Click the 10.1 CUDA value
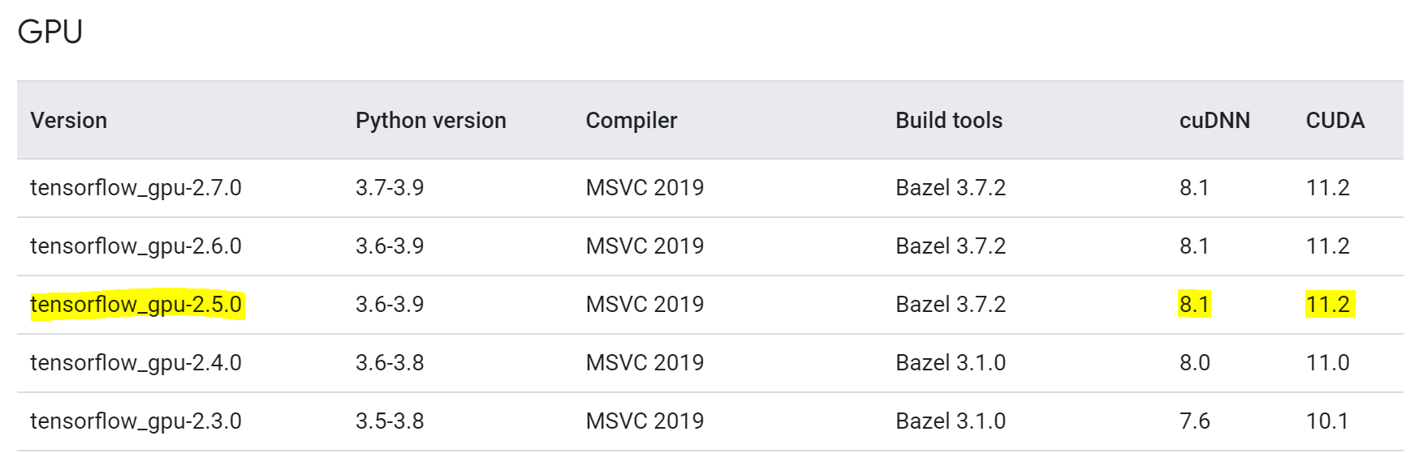This screenshot has width=1419, height=453. 1327,421
